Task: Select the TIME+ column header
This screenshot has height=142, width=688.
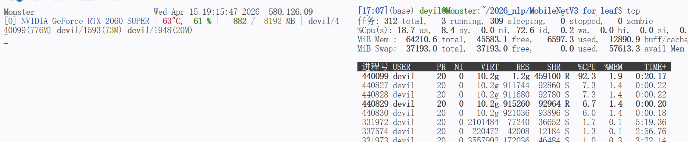Action: (x=655, y=67)
